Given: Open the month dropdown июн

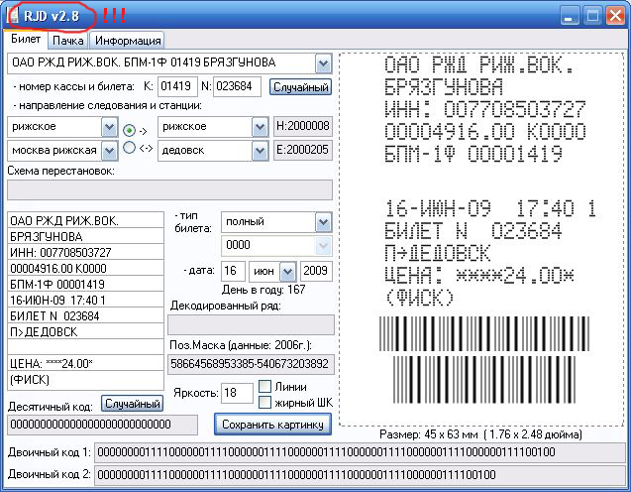Looking at the screenshot, I should pyautogui.click(x=287, y=272).
